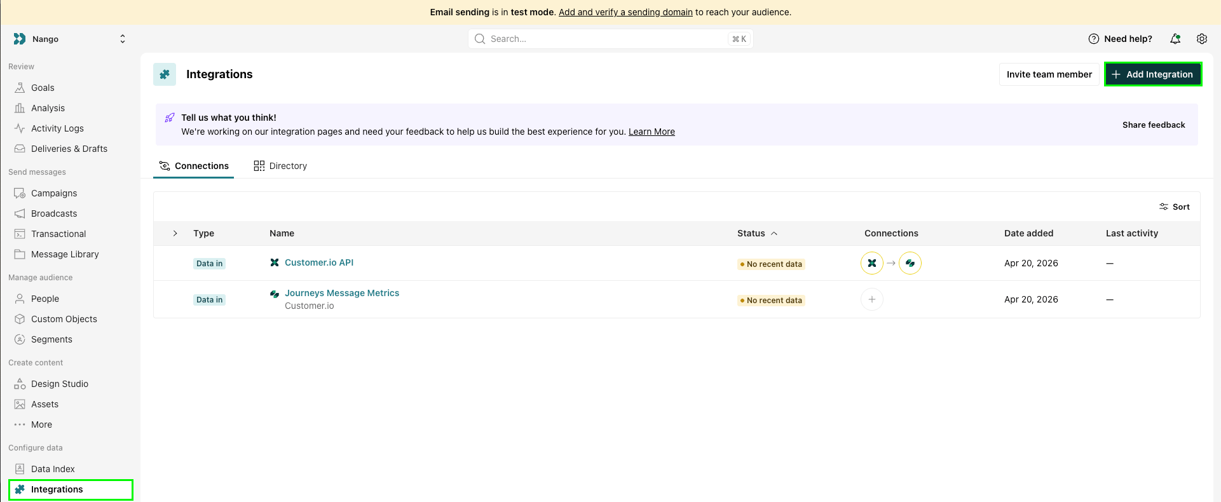Open the workspace switcher chevron beside Nango

(123, 39)
